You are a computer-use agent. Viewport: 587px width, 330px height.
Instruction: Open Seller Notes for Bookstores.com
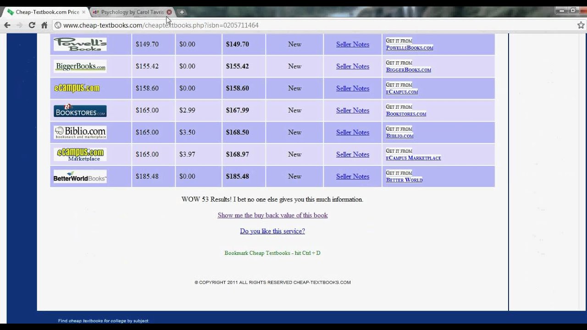[x=353, y=110]
